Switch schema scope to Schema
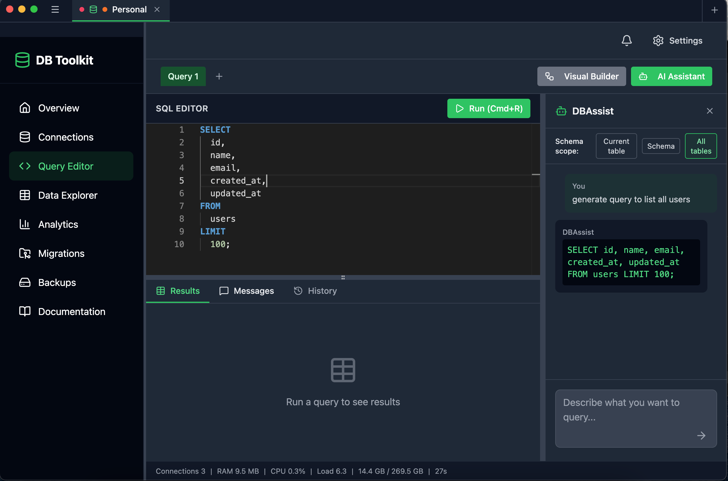 pyautogui.click(x=660, y=146)
